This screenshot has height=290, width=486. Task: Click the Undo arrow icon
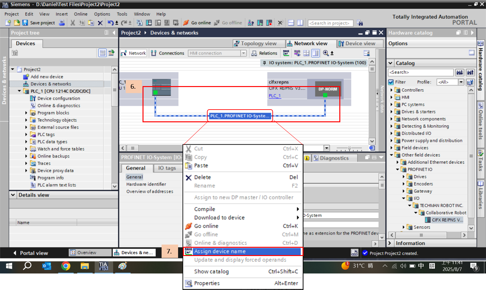[x=110, y=23]
